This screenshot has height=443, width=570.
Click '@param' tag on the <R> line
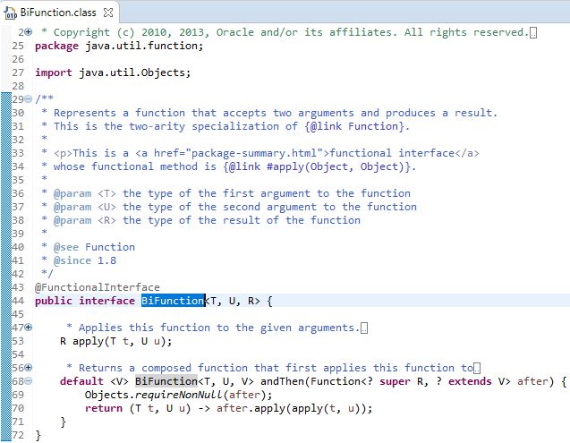pyautogui.click(x=72, y=220)
